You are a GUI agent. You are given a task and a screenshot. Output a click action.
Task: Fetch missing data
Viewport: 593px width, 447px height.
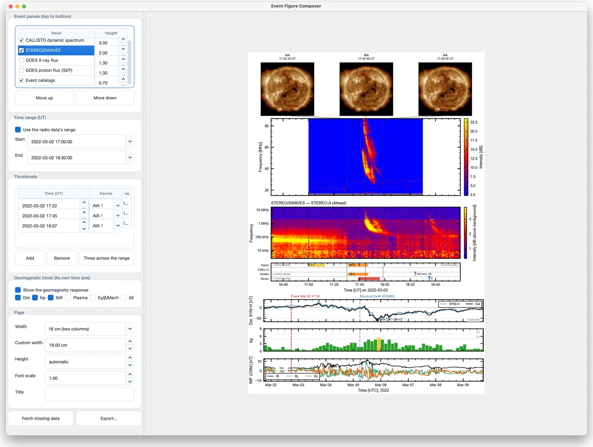point(41,418)
